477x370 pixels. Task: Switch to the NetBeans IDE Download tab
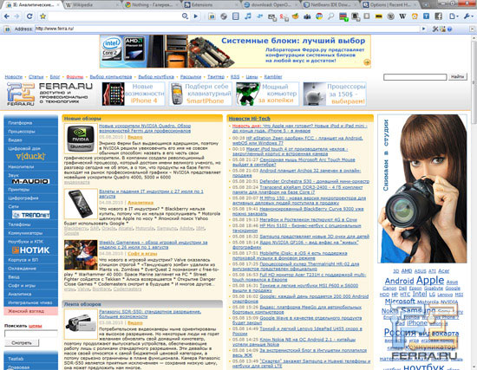click(x=331, y=4)
